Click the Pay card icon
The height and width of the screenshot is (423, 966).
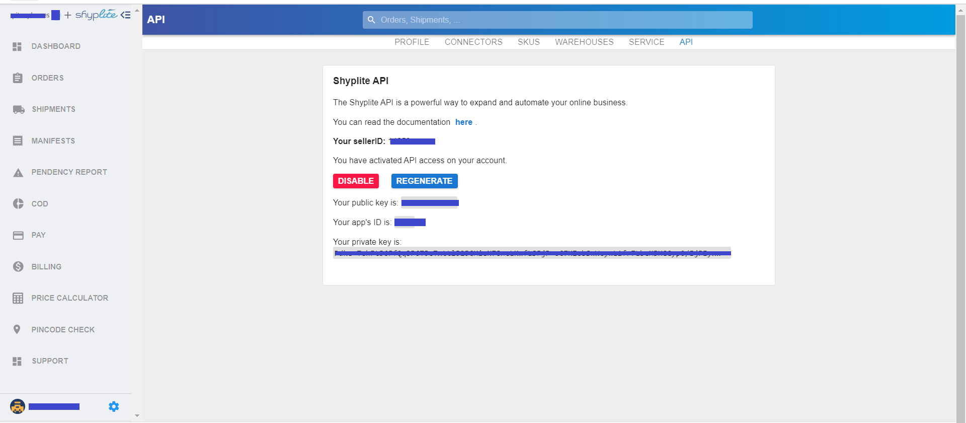[x=18, y=235]
